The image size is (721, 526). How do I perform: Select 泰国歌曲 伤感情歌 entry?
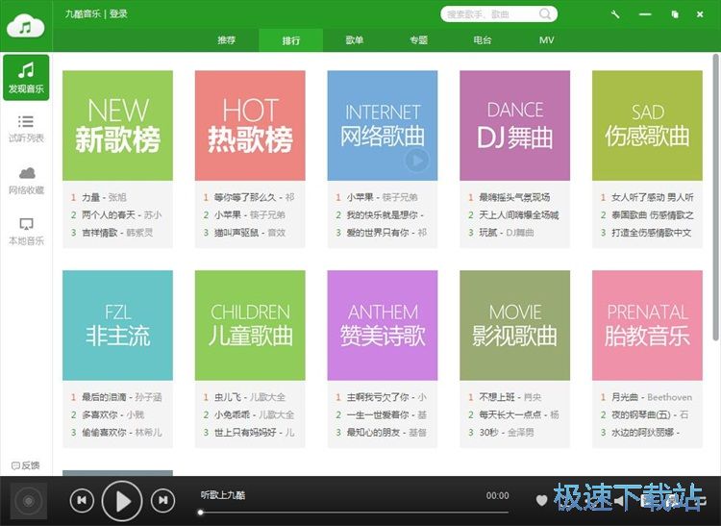point(653,215)
